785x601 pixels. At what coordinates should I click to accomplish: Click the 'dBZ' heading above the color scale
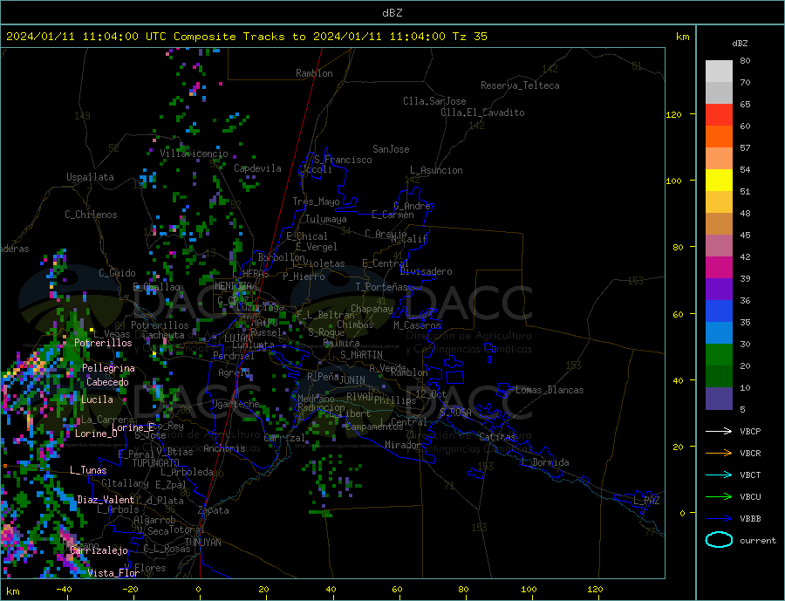[x=740, y=44]
